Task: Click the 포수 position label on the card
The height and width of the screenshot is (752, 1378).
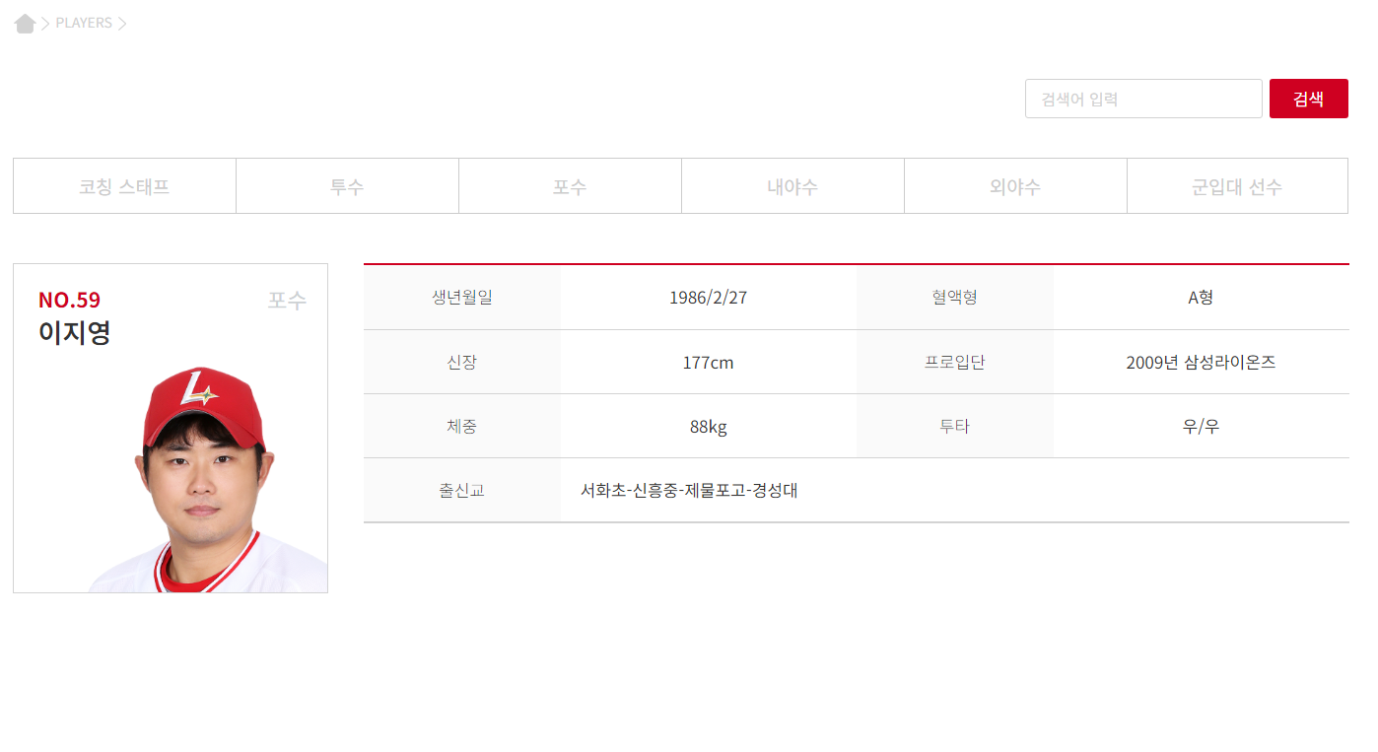Action: point(287,300)
